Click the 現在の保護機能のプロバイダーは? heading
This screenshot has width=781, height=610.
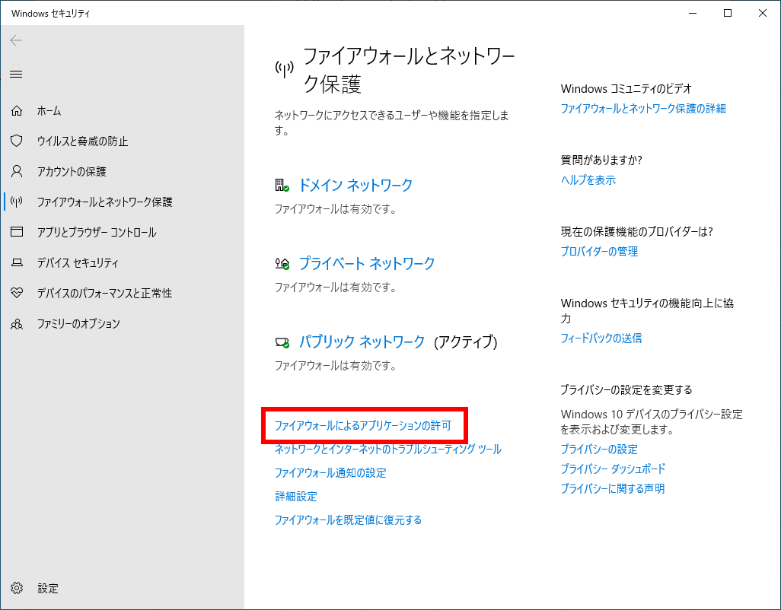pos(636,231)
